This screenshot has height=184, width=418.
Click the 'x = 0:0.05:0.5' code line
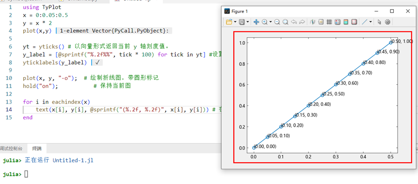pyautogui.click(x=45, y=15)
